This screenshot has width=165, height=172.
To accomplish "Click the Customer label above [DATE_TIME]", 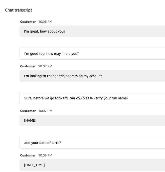I will (x=28, y=155).
